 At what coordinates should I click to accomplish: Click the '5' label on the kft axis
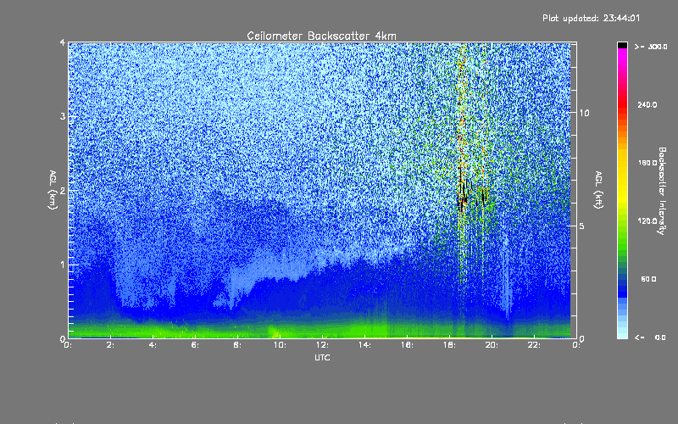point(582,226)
